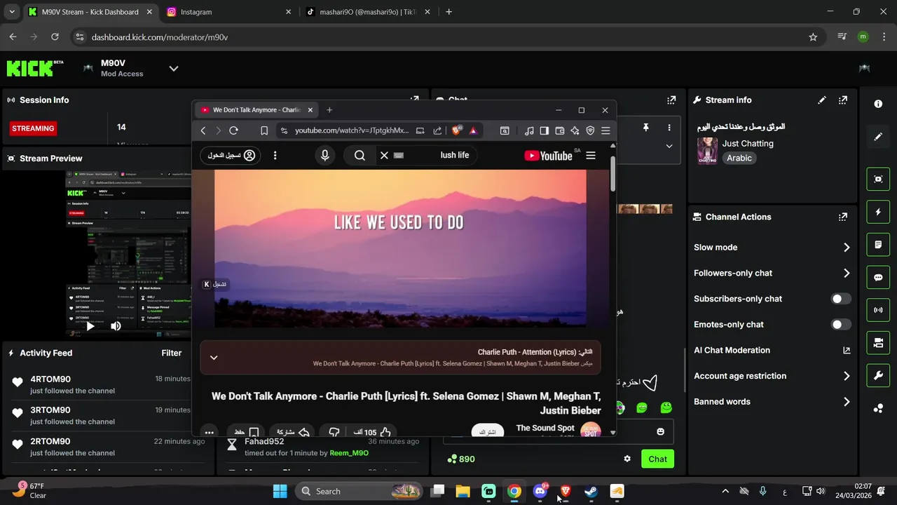
Task: Open the emoji picker in chat input
Action: (660, 431)
